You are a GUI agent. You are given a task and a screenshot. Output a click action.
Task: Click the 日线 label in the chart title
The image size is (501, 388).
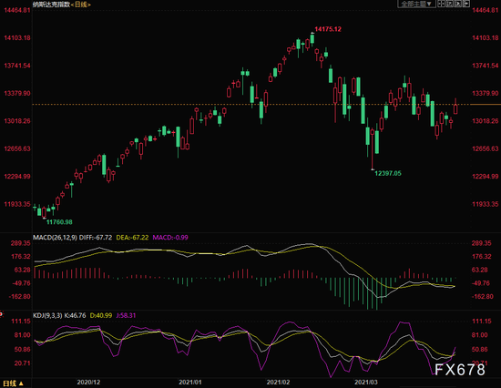[80, 5]
